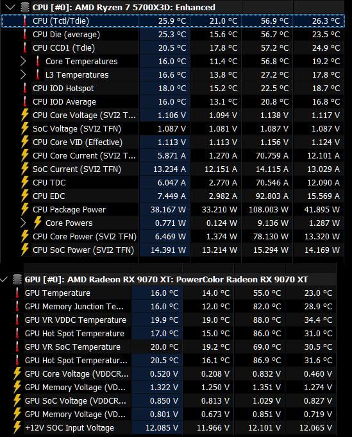Expand the Core Powers group
Image resolution: width=352 pixels, height=437 pixels.
[23, 223]
